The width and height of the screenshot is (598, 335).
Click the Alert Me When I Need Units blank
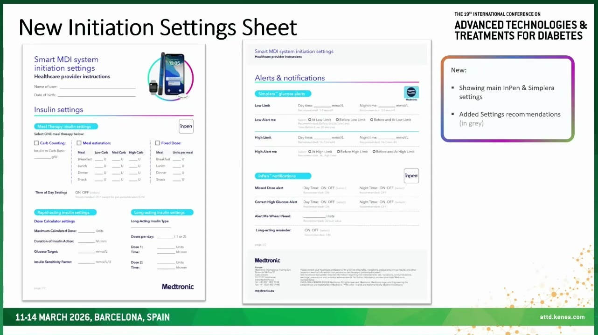314,216
